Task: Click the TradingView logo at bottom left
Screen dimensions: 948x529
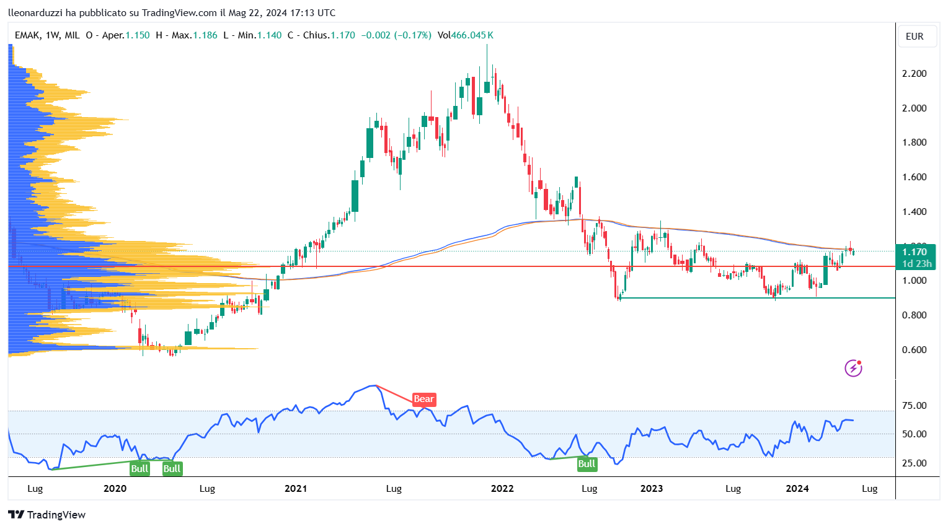Action: coord(47,515)
